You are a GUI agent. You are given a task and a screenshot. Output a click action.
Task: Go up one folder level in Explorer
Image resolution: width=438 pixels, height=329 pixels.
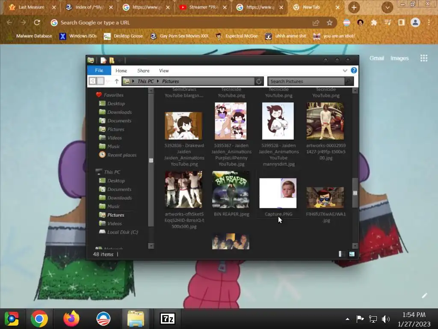116,81
